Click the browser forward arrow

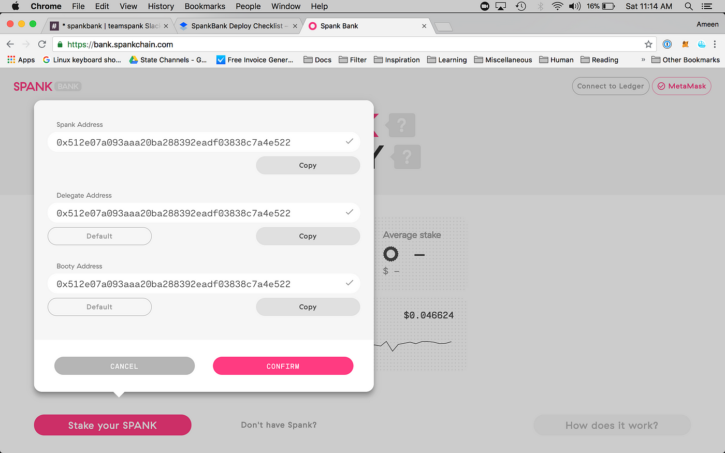click(26, 44)
